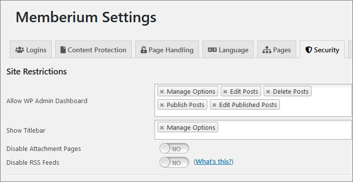
Task: Select the Security tab
Action: pos(322,49)
